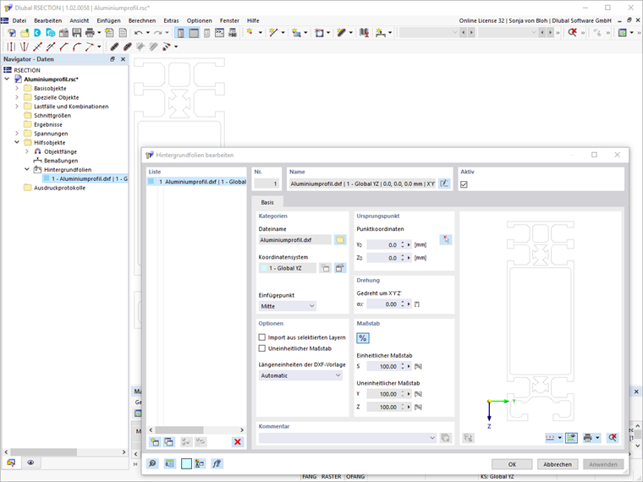Viewport: 643px width, 482px height.
Task: Select Aluminiumprofil.dxf entry in Liste
Action: click(197, 182)
